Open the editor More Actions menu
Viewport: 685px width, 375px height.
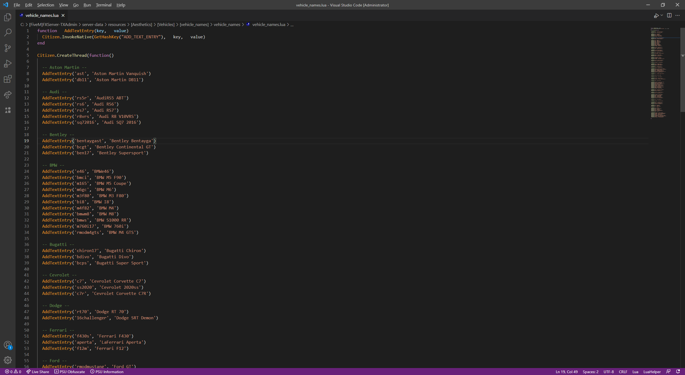pyautogui.click(x=678, y=15)
